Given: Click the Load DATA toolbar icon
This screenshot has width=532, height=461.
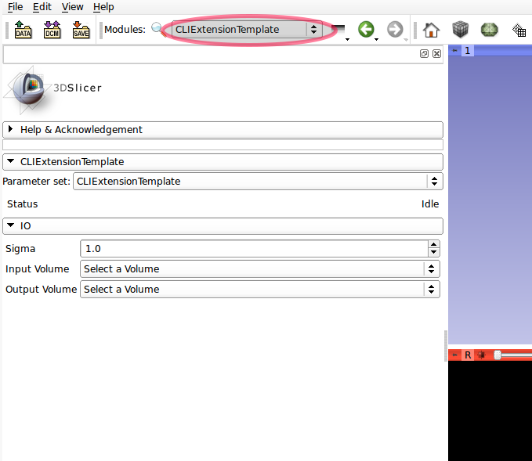Looking at the screenshot, I should 23,30.
